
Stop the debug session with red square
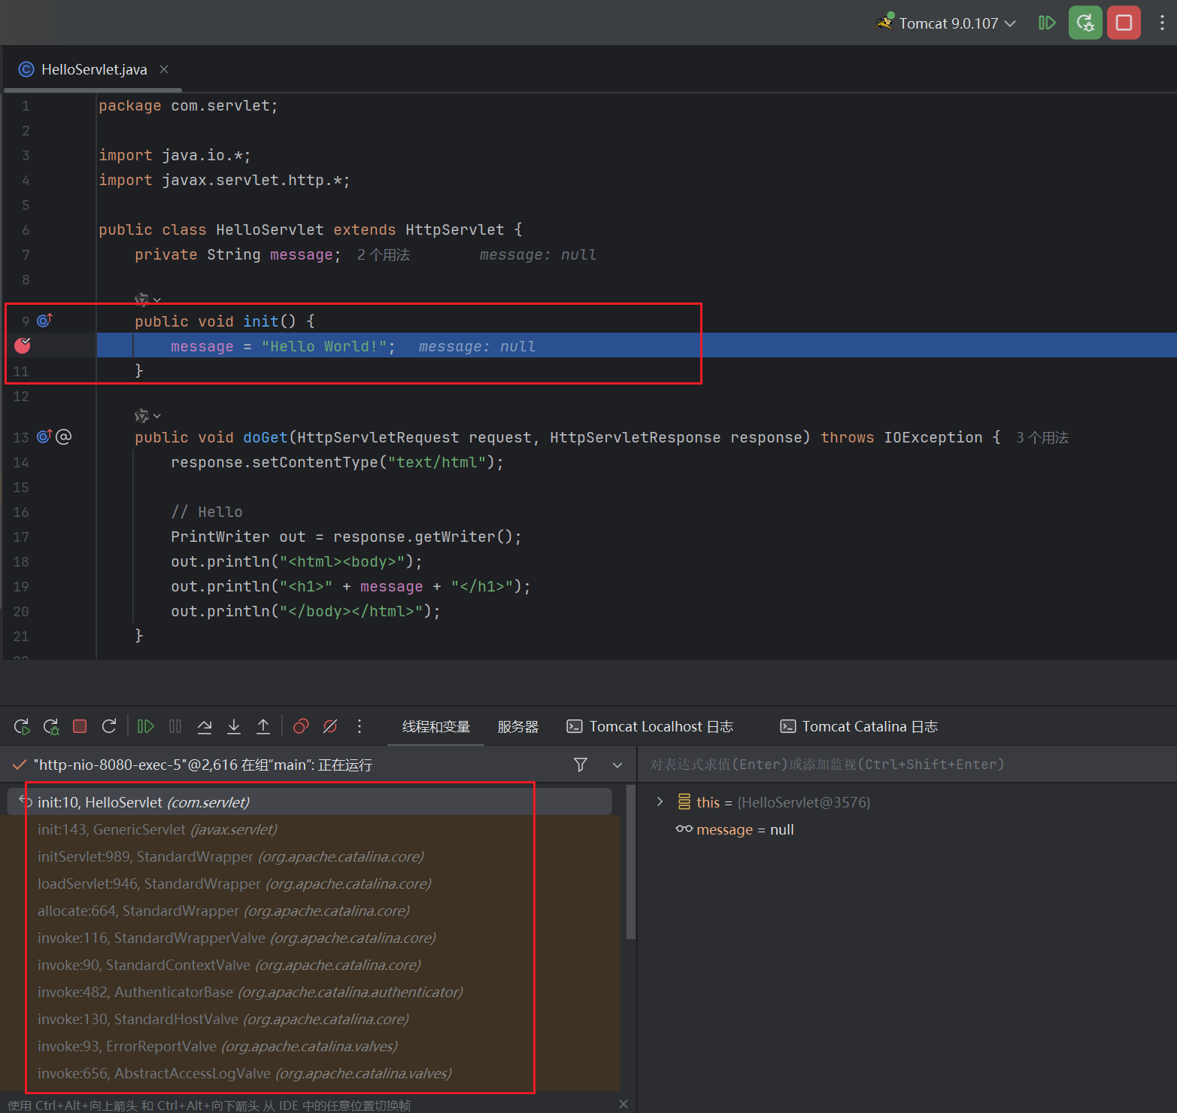pyautogui.click(x=80, y=726)
